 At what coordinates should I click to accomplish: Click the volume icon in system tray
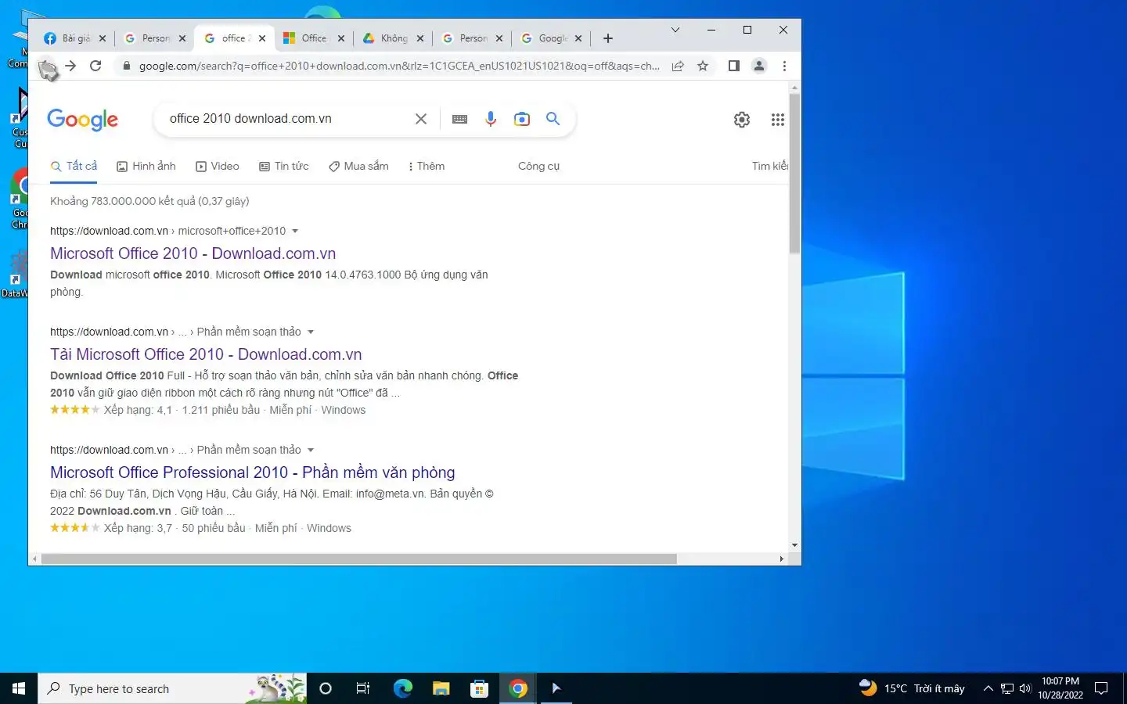point(1025,688)
